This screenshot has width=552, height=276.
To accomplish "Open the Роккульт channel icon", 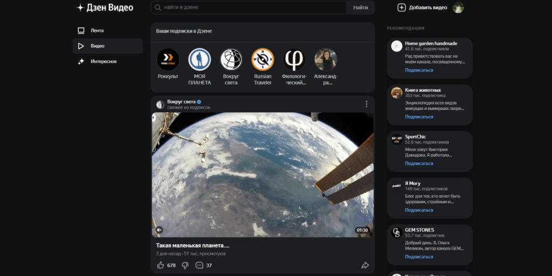I will (168, 59).
